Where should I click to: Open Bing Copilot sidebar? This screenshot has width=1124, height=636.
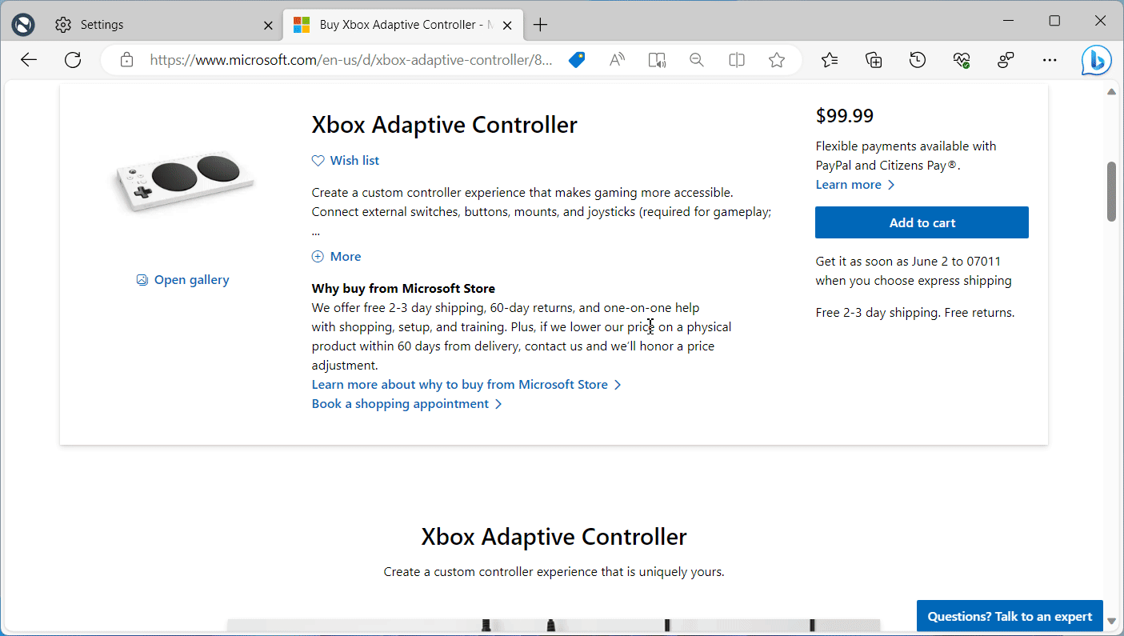pos(1095,59)
